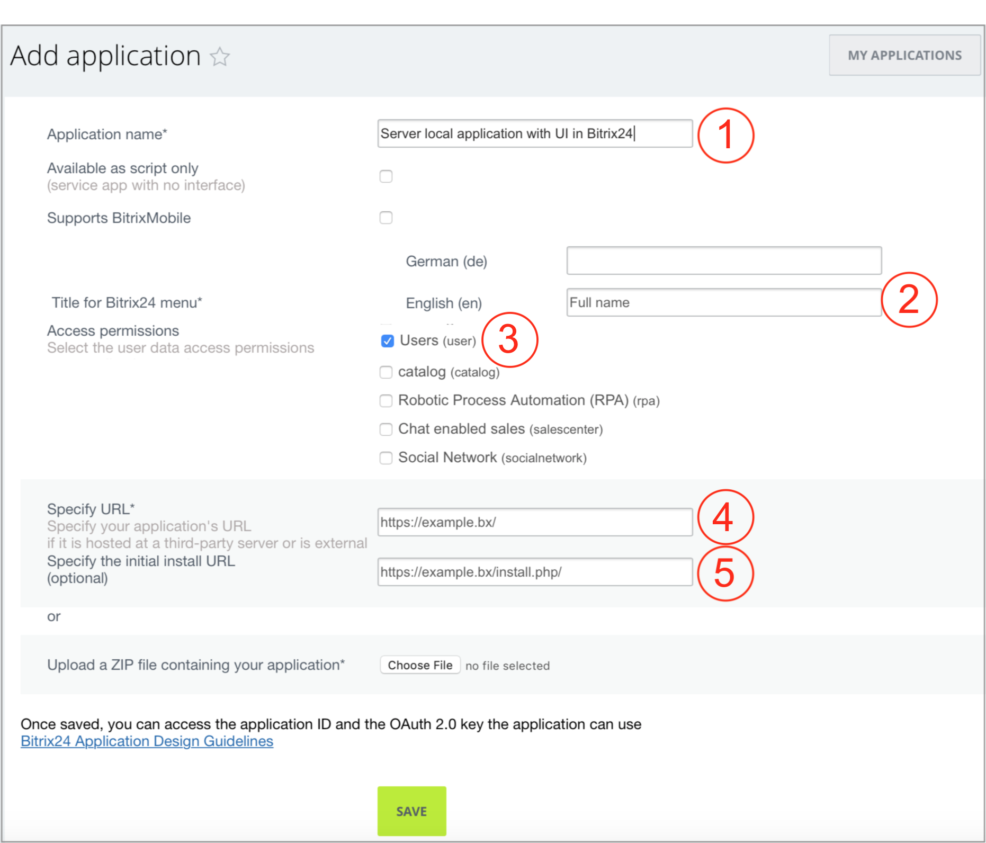Enable Available as script only checkbox
Screen dimensions: 986x843
pos(386,176)
